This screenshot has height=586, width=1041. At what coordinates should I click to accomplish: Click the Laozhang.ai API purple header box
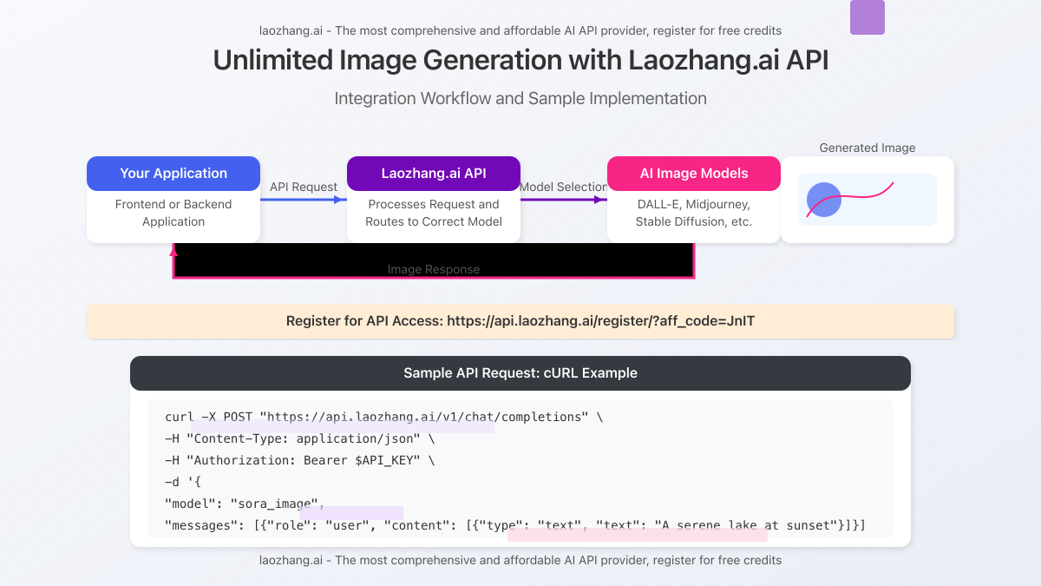click(x=434, y=174)
